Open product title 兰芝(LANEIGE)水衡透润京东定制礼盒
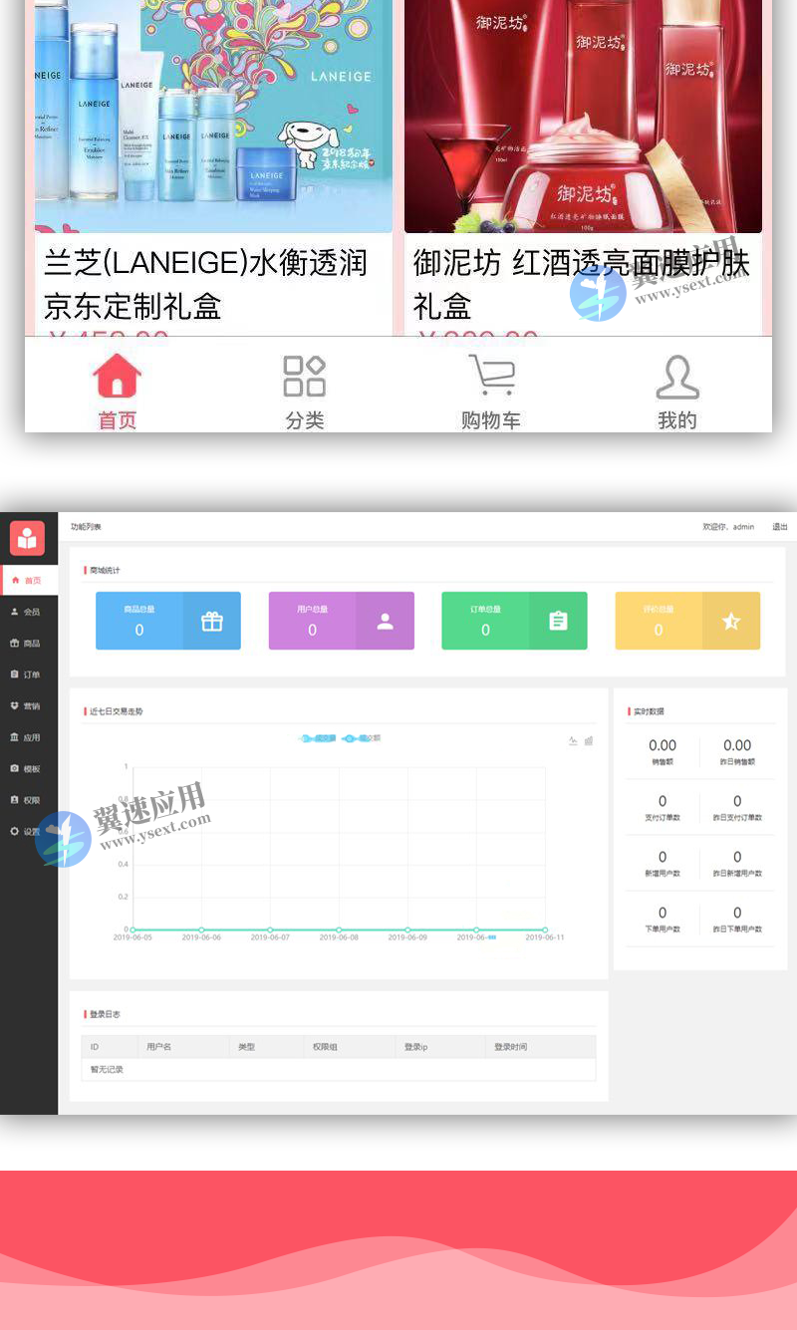Image resolution: width=797 pixels, height=1330 pixels. click(x=206, y=284)
